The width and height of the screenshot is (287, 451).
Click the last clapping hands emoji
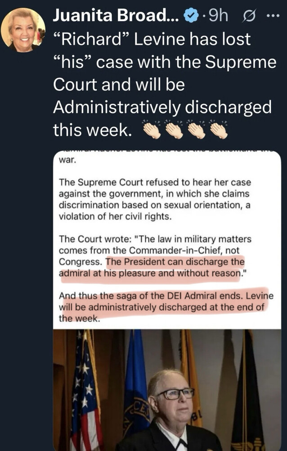pyautogui.click(x=219, y=130)
